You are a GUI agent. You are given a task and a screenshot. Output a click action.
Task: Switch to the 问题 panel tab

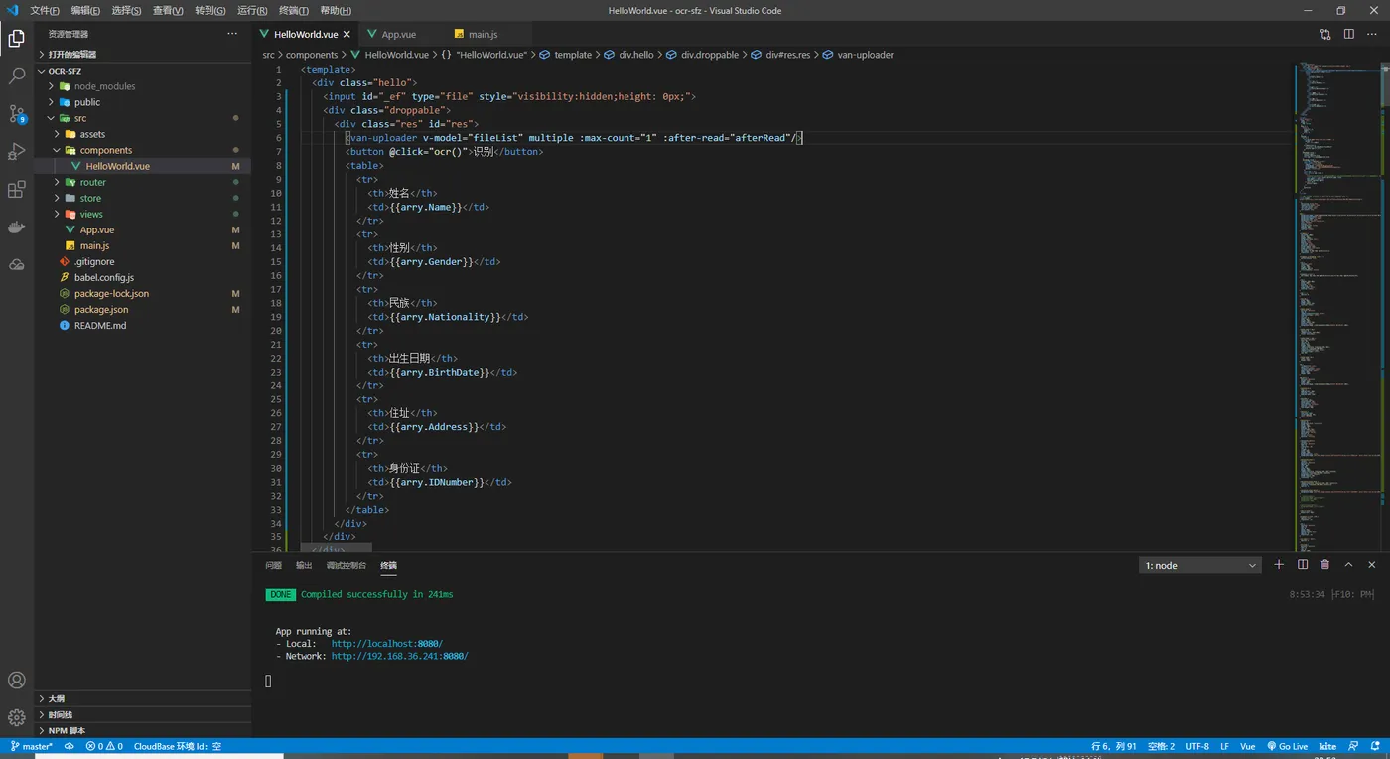pyautogui.click(x=273, y=565)
